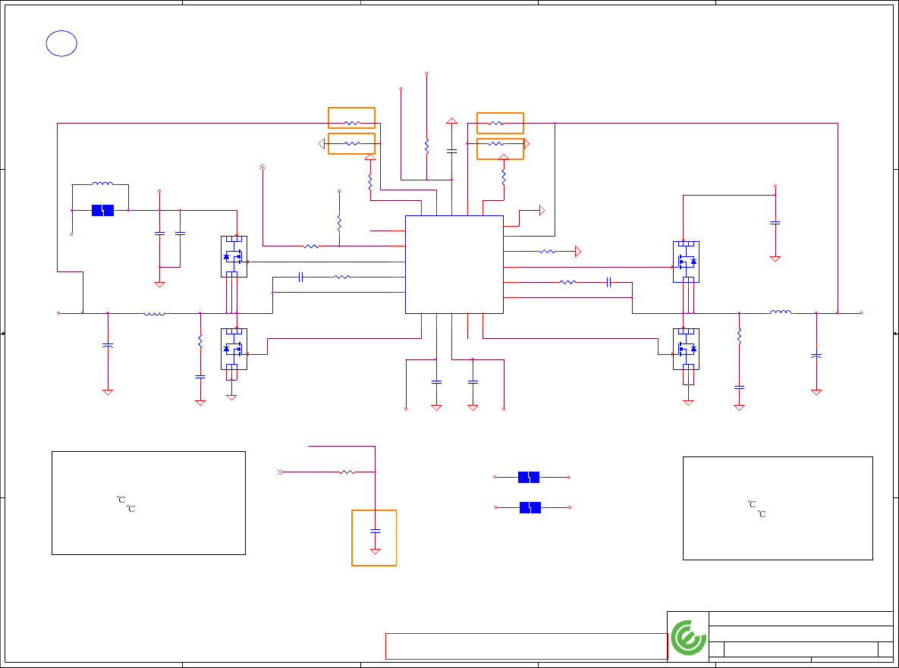Click the right note box containing °C symbols
This screenshot has width=899, height=668.
[x=778, y=508]
